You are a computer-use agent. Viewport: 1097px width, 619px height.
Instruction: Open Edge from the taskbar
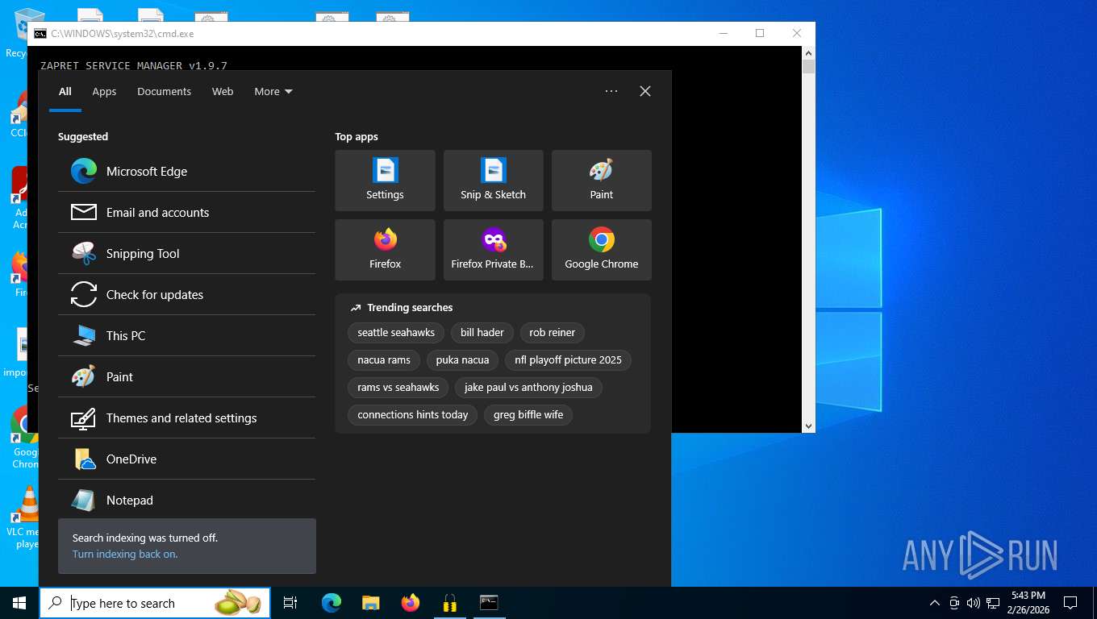(x=332, y=603)
